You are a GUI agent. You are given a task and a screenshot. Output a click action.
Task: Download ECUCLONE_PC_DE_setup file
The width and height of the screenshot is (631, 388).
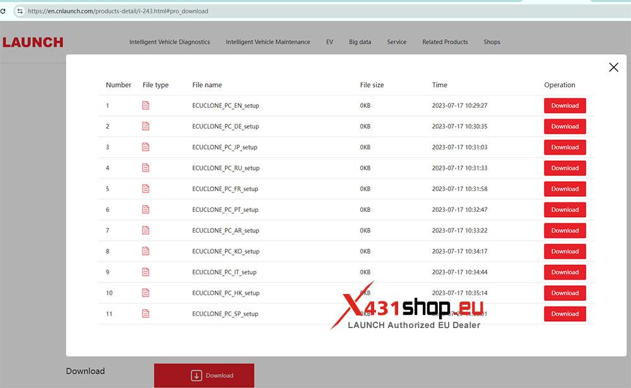565,126
